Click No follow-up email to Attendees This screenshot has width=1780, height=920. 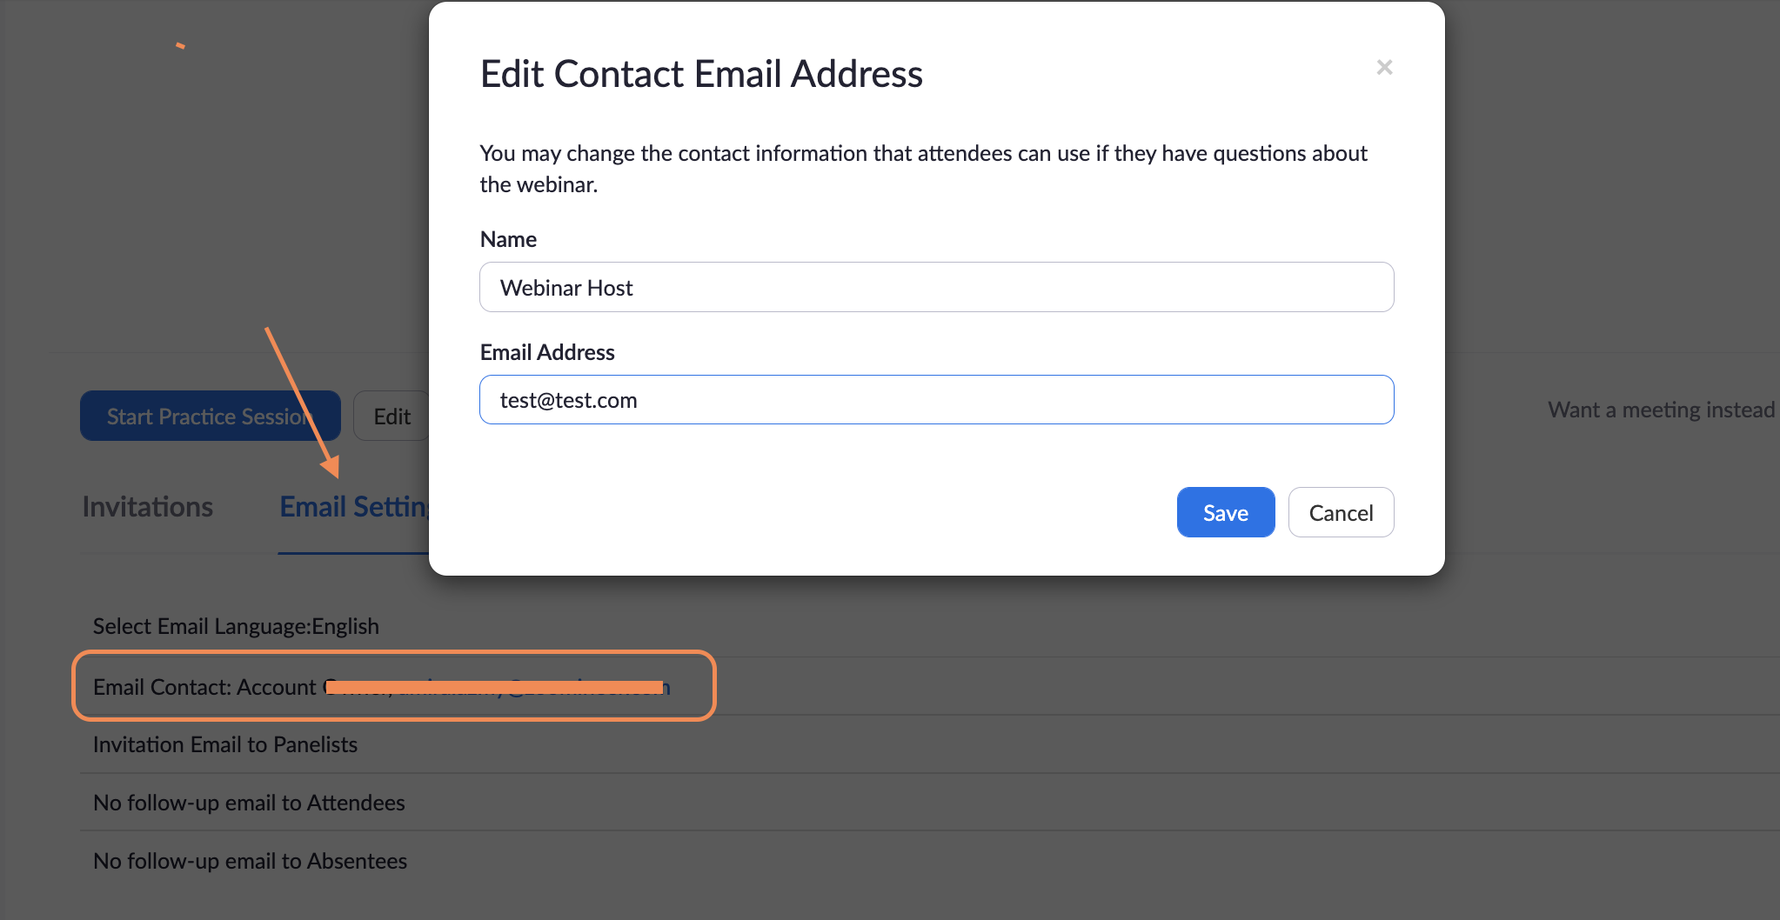(249, 803)
